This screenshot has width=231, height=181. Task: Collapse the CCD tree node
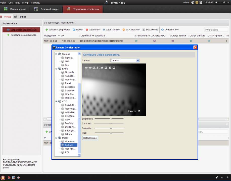(56, 101)
